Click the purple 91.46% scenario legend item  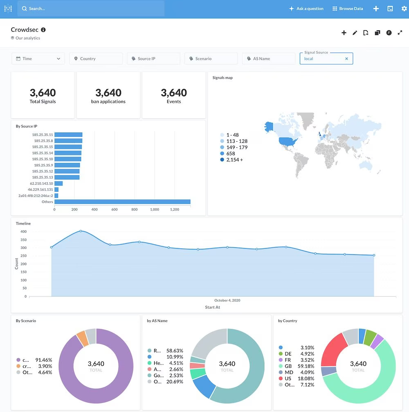tap(34, 360)
